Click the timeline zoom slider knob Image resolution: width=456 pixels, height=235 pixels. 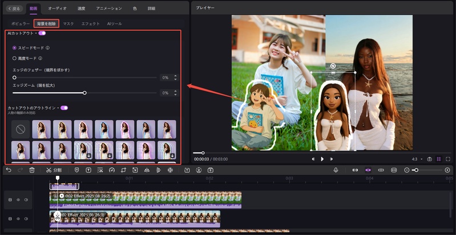click(x=417, y=170)
